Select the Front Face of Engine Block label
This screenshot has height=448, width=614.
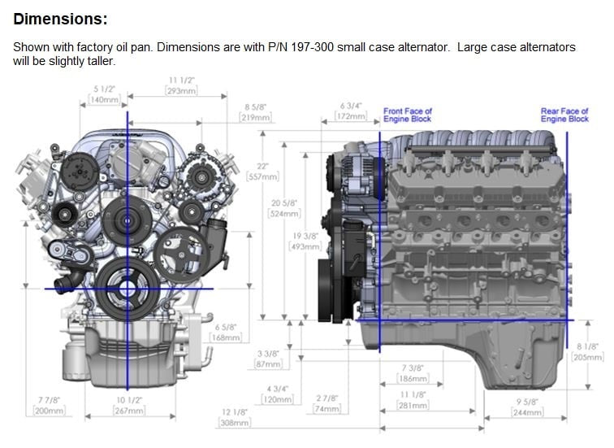click(x=408, y=115)
